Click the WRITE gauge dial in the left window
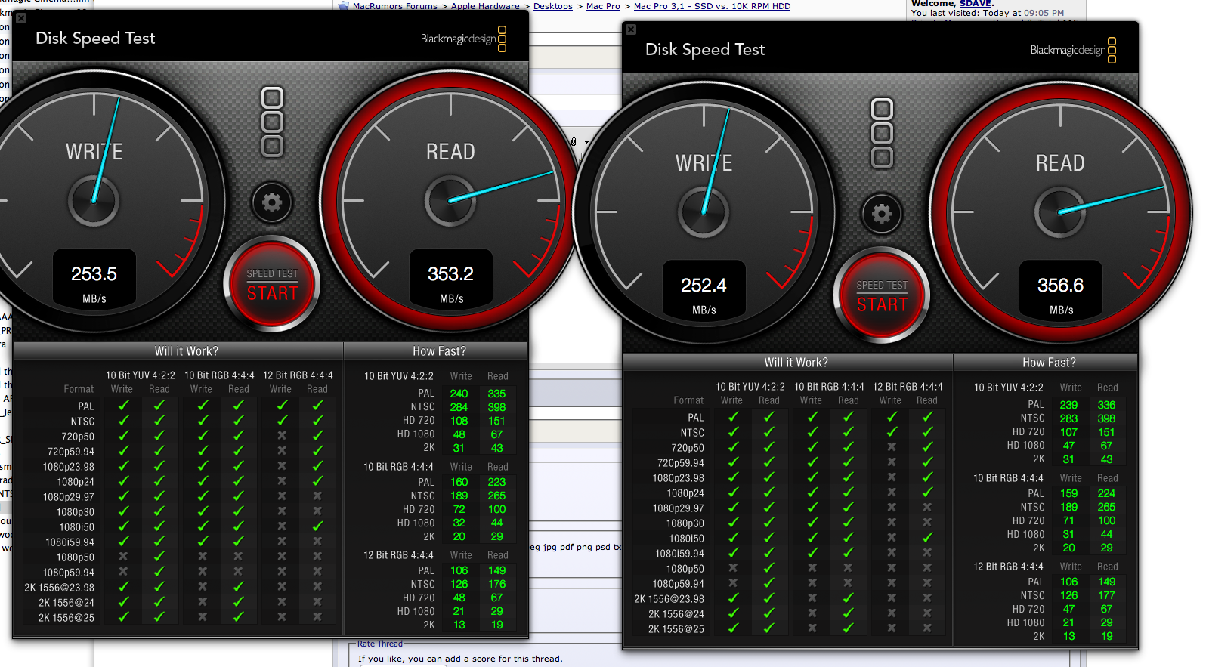 pyautogui.click(x=94, y=200)
